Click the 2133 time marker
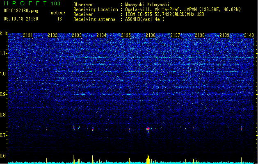Screen dimensions: 258x164 click(x=77, y=35)
